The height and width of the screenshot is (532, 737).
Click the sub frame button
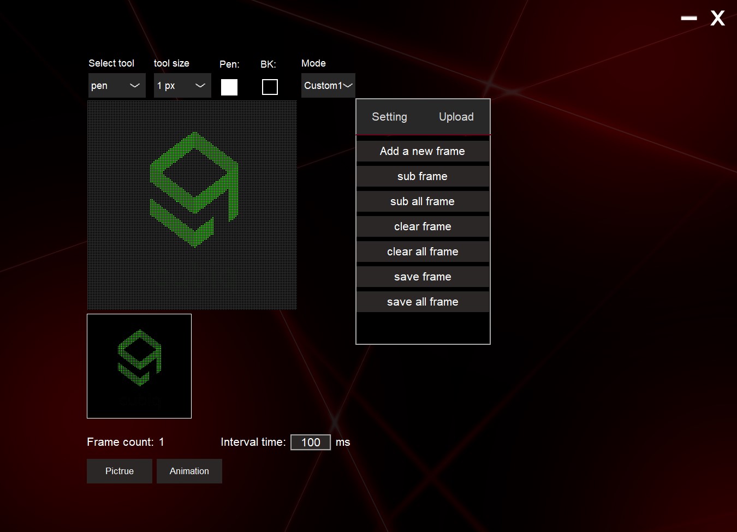click(x=423, y=176)
